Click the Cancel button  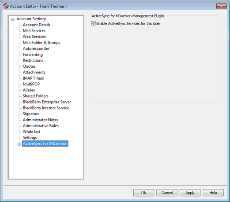tap(167, 193)
